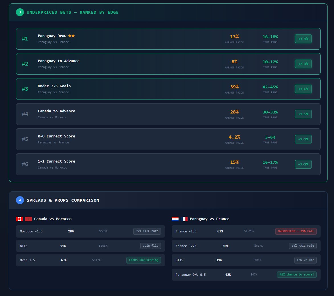Click the 10-12% true probability value
Image resolution: width=334 pixels, height=296 pixels.
(x=270, y=62)
